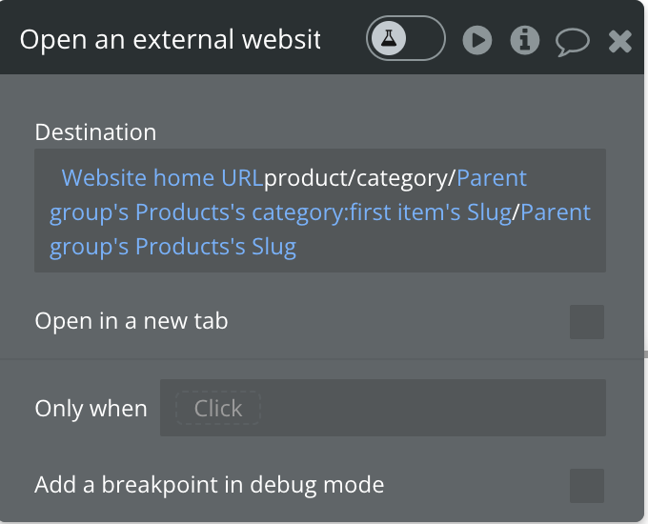648x524 pixels.
Task: Click the 'Only when' label
Action: 91,409
